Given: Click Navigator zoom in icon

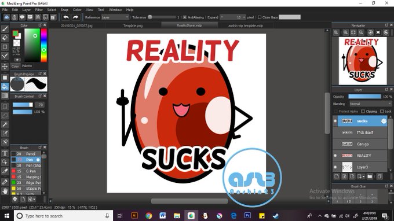Looking at the screenshot, I should click(346, 32).
